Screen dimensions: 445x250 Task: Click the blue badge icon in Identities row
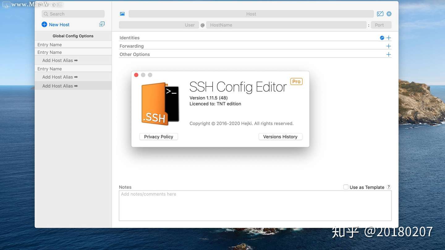click(382, 38)
